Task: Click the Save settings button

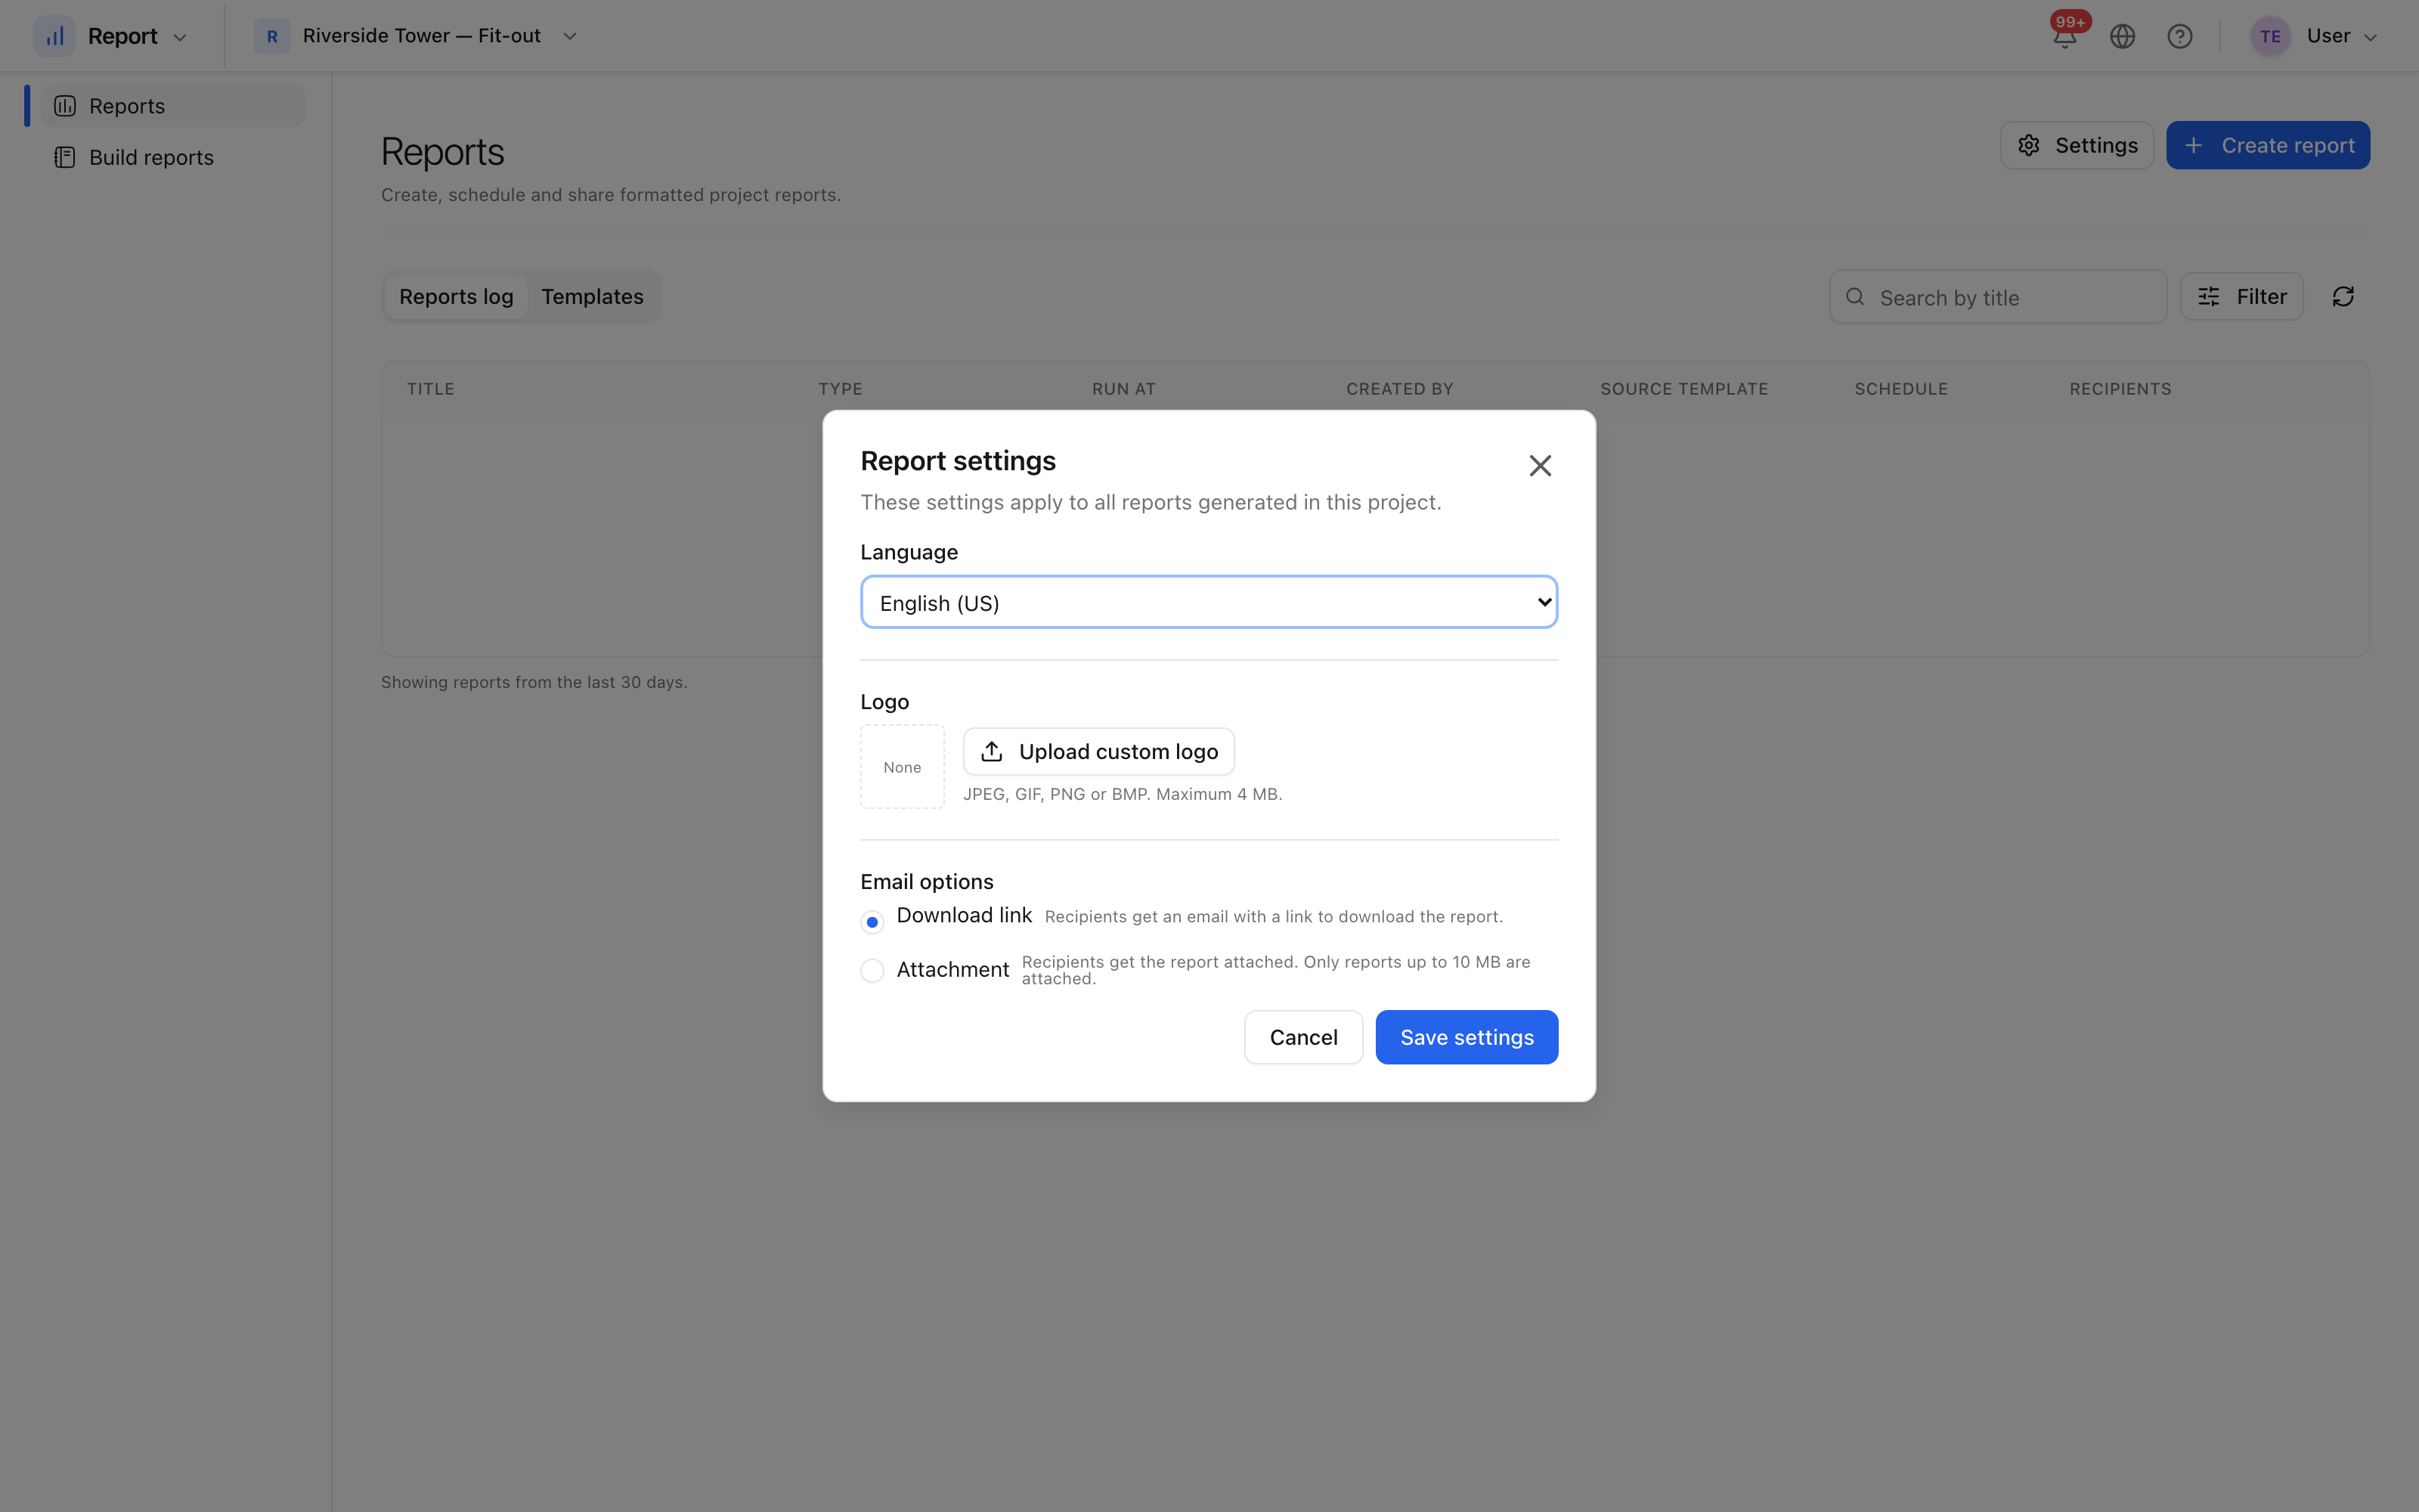Action: [x=1467, y=1037]
